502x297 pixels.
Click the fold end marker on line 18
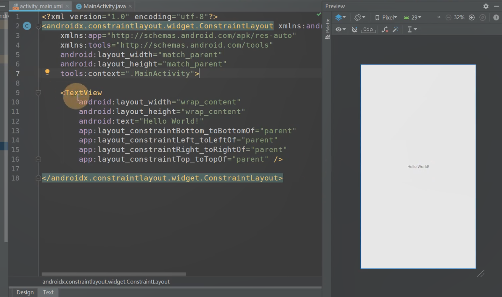tap(38, 178)
